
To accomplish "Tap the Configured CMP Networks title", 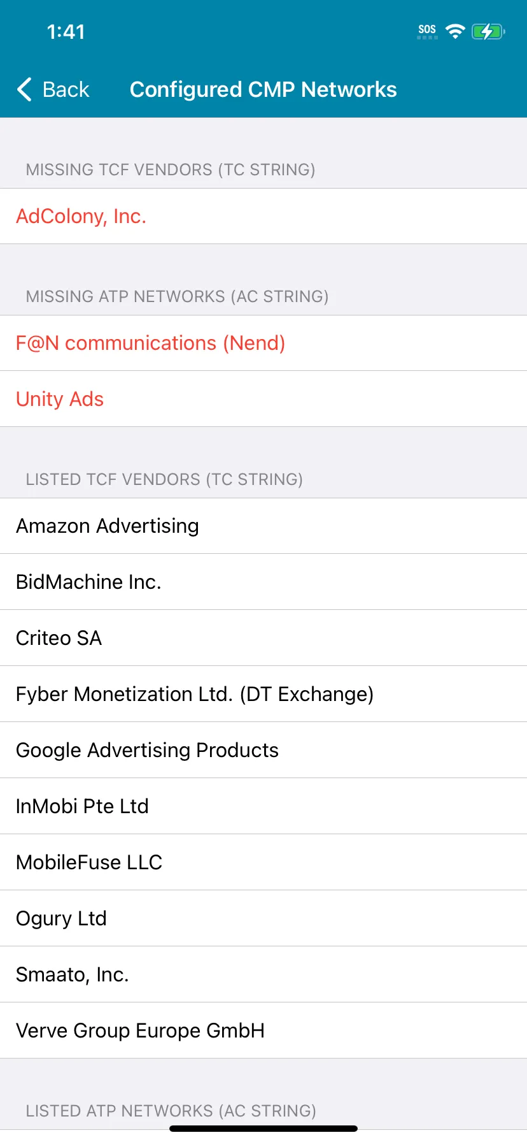I will point(263,90).
